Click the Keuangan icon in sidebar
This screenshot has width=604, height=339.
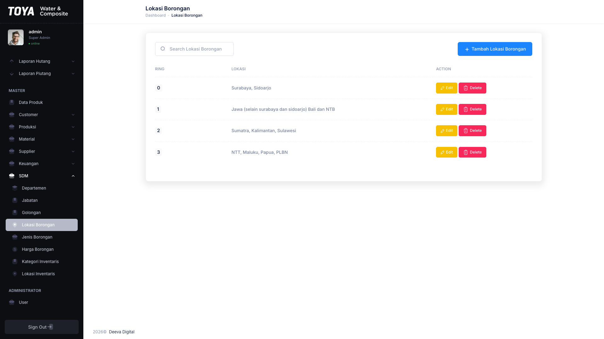pyautogui.click(x=12, y=164)
